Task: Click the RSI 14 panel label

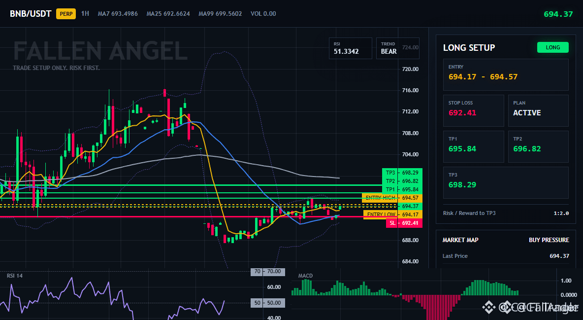Action: [x=14, y=276]
